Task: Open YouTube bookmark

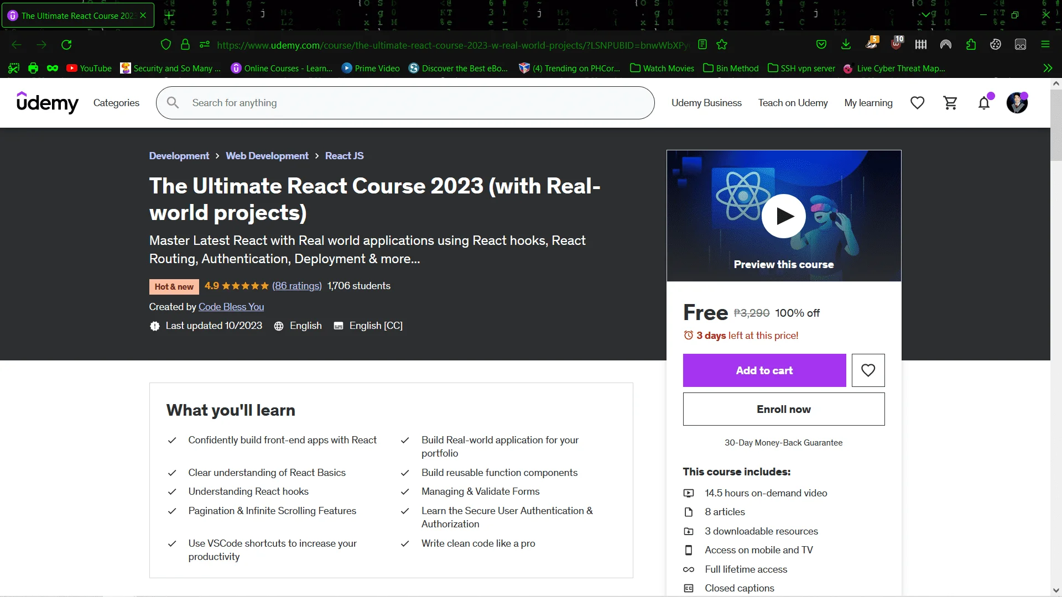Action: tap(89, 69)
